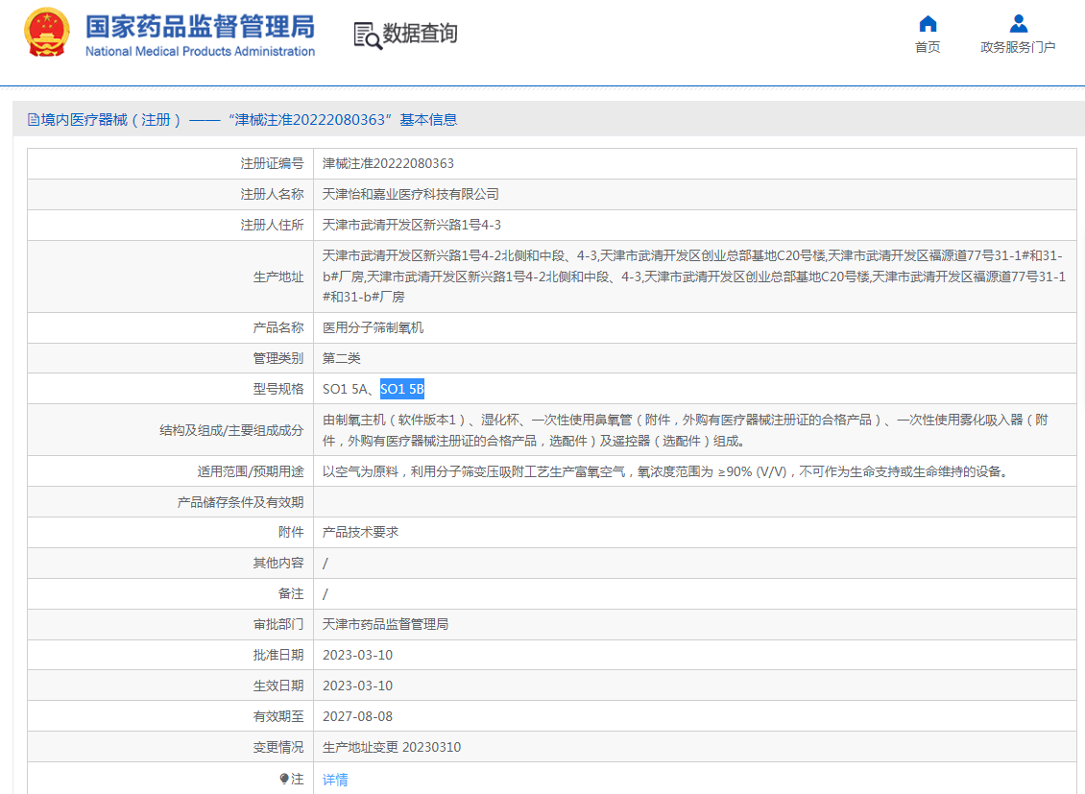Click the 注册证编号 row label
This screenshot has width=1085, height=794.
pos(272,164)
